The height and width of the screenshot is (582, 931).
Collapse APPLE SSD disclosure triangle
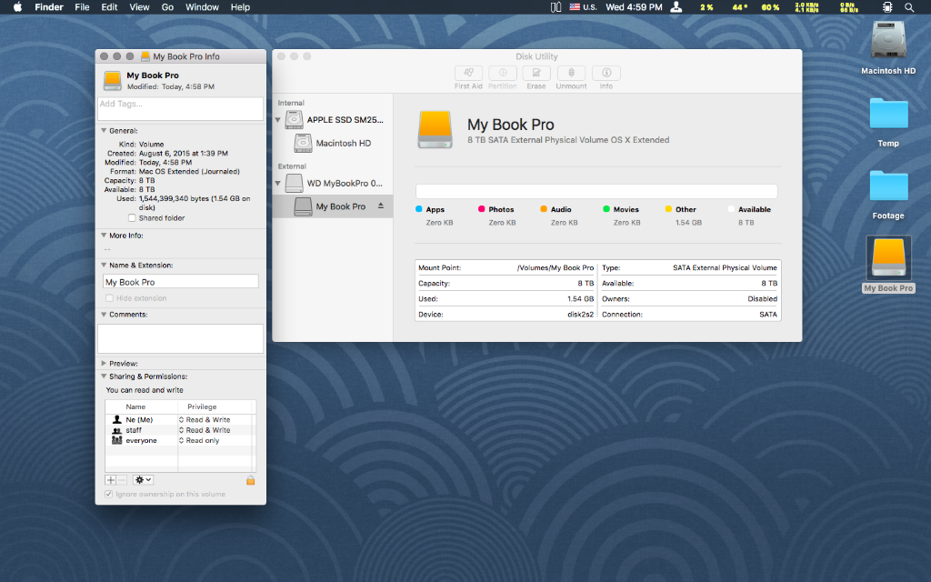coord(277,120)
